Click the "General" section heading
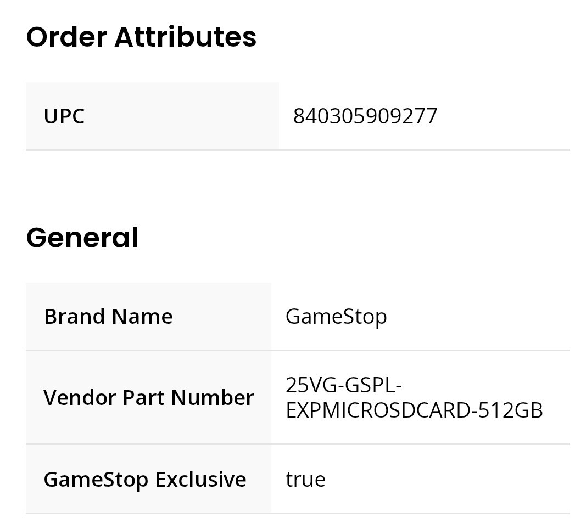The width and height of the screenshot is (575, 518). pyautogui.click(x=82, y=238)
